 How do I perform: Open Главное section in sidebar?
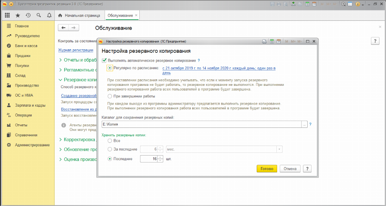[x=22, y=26]
